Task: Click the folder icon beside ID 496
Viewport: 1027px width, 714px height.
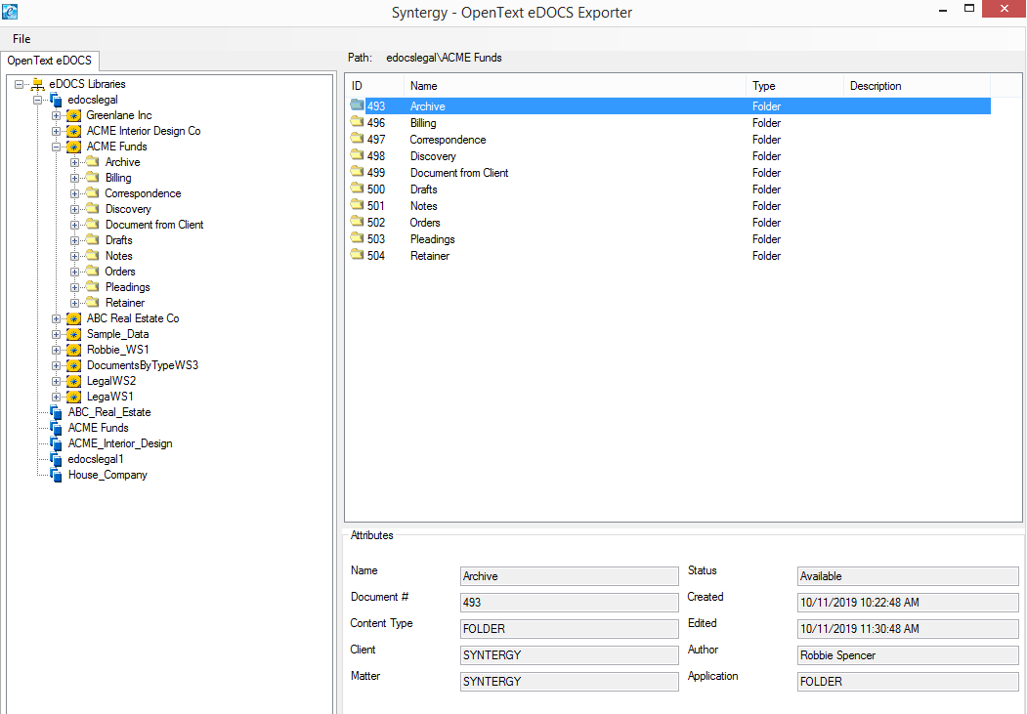Action: click(357, 122)
